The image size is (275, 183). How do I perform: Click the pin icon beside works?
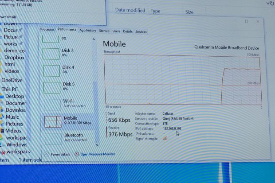coord(20,43)
